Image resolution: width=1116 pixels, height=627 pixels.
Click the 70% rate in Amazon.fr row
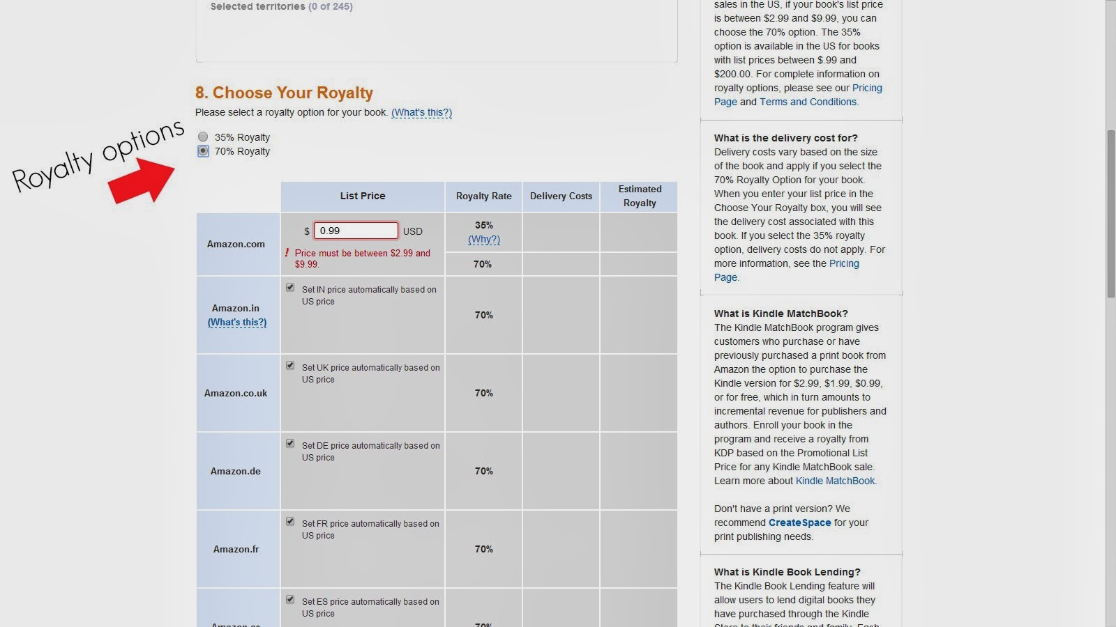(484, 549)
